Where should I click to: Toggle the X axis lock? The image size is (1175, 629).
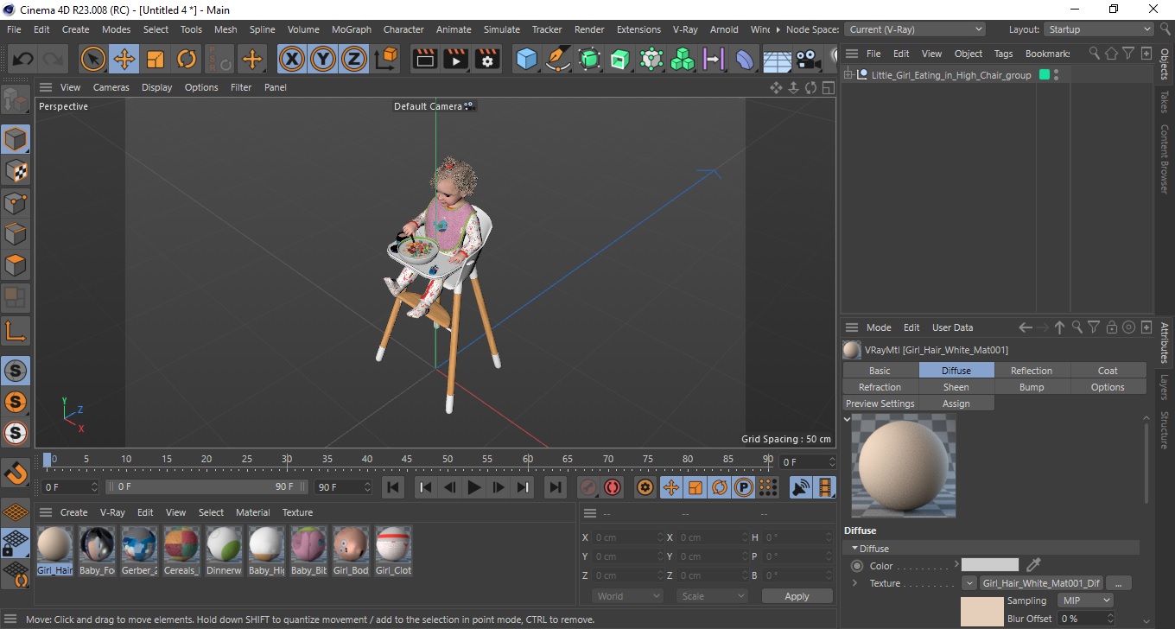pyautogui.click(x=292, y=60)
